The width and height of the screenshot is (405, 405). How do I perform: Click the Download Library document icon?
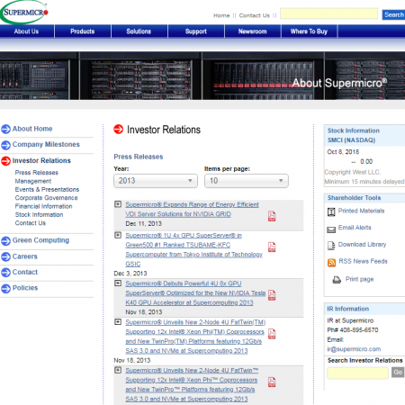click(331, 246)
